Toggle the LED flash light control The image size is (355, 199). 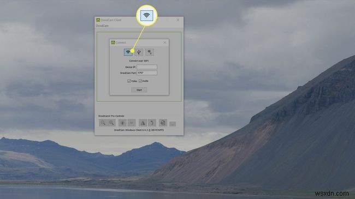point(122,123)
